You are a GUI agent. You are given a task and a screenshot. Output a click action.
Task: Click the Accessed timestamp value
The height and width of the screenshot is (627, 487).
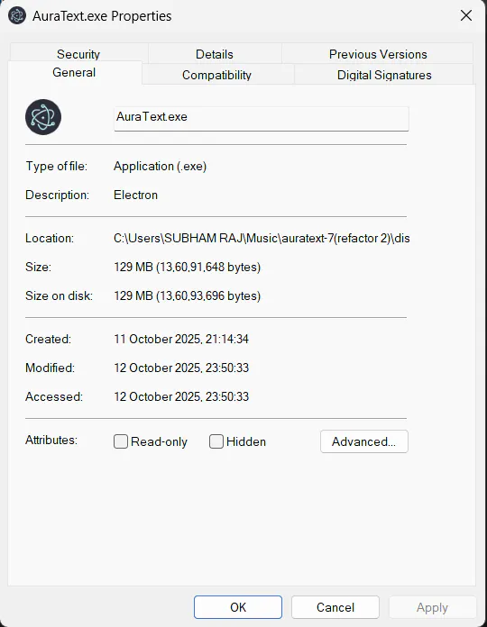coord(181,396)
